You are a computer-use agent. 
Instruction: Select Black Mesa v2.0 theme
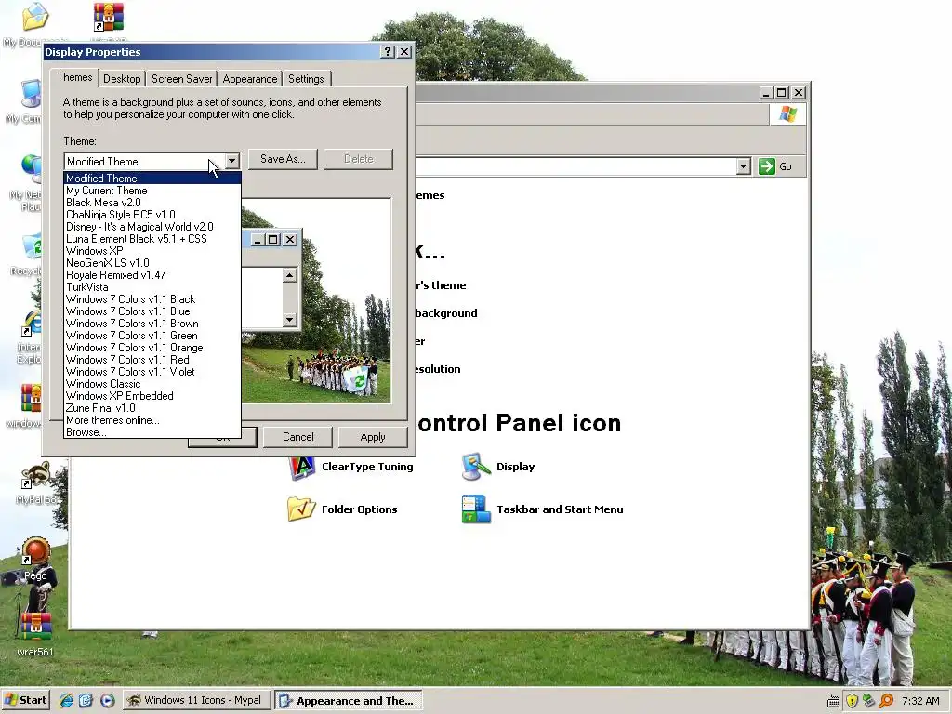[152, 203]
